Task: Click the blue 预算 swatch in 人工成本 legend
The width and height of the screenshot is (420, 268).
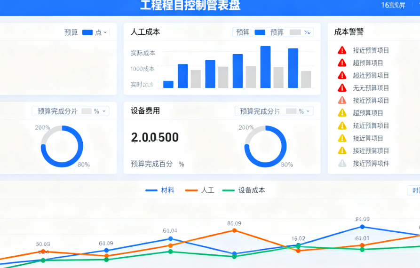Action: click(260, 32)
